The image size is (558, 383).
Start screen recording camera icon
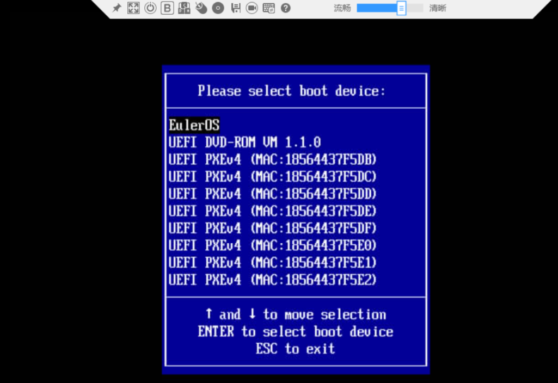252,8
